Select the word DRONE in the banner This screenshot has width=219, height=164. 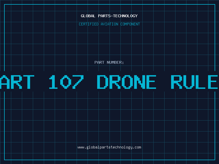click(127, 82)
